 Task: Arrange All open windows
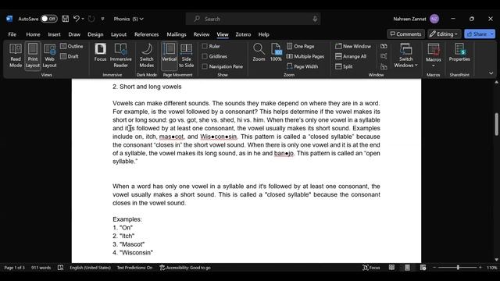(x=351, y=56)
